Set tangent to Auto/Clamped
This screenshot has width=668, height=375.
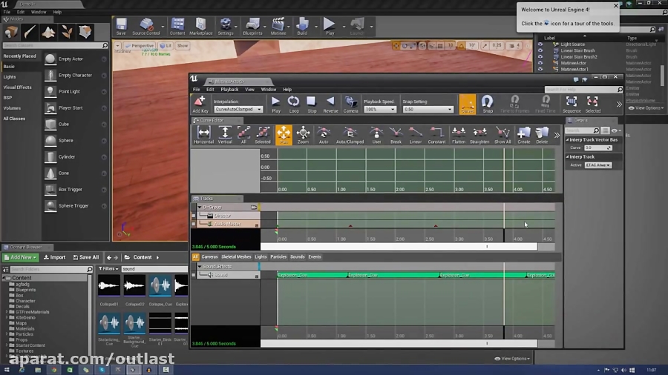[x=350, y=135]
